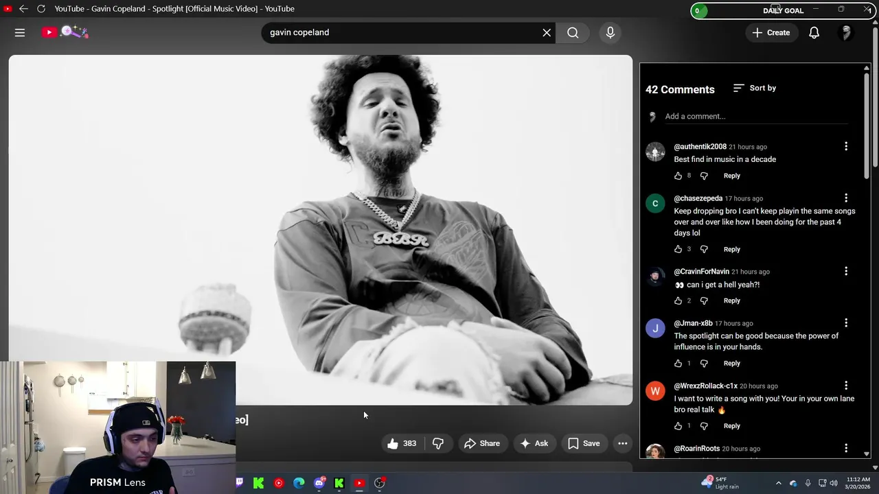Reply to the @chasezepeda comment
The image size is (879, 494).
(x=732, y=249)
